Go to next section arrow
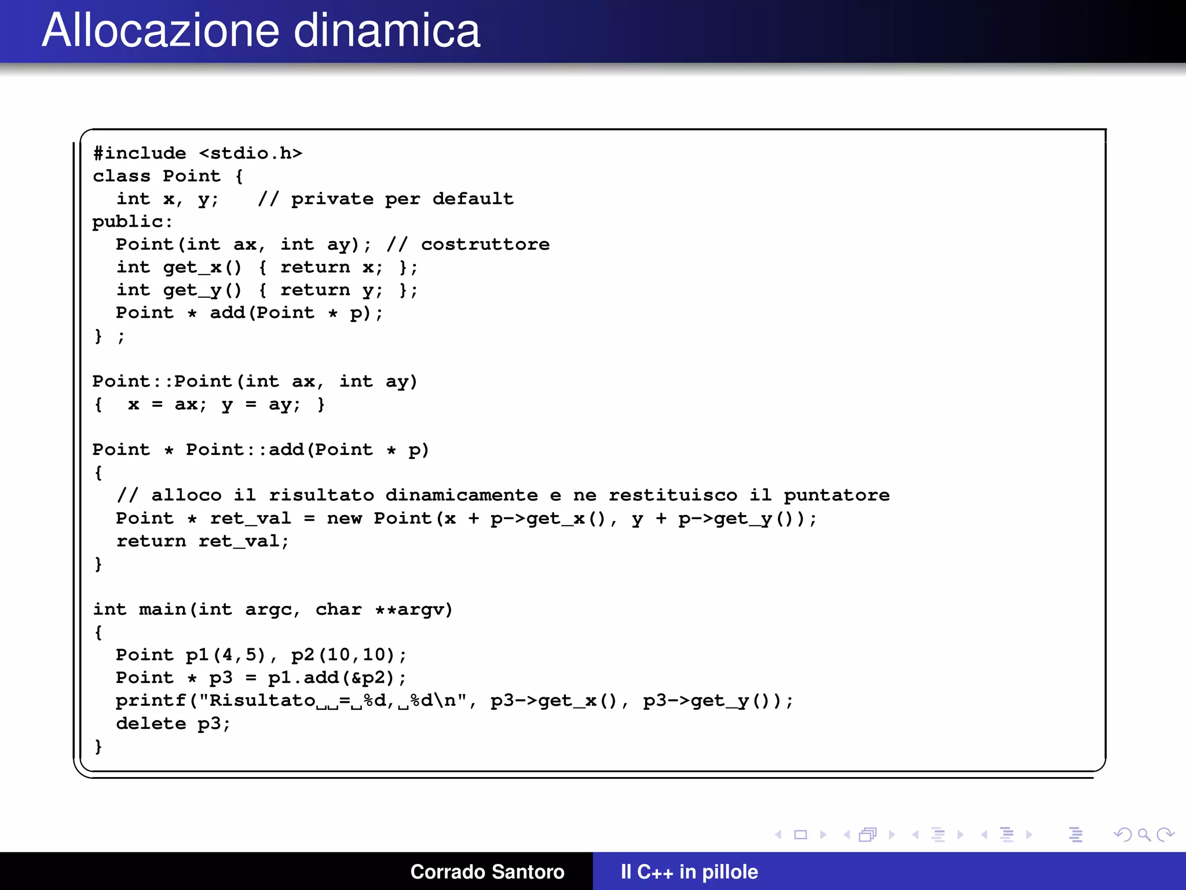The image size is (1186, 890). pos(1029,835)
